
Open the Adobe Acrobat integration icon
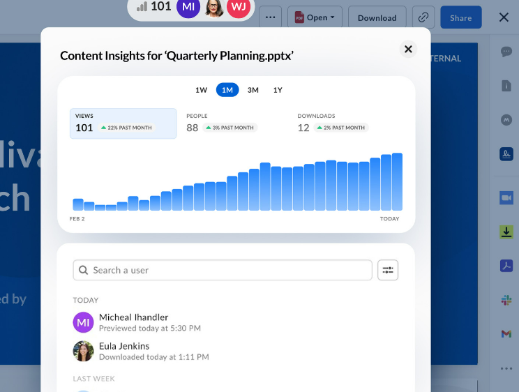[x=506, y=266]
